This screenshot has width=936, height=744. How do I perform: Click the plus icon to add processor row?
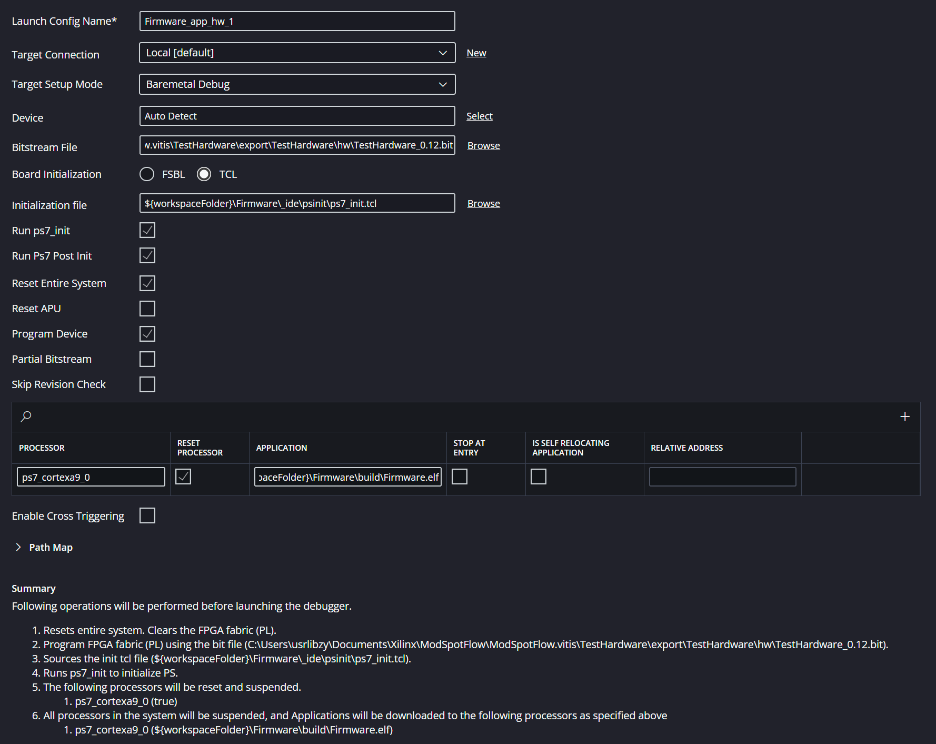pyautogui.click(x=904, y=416)
